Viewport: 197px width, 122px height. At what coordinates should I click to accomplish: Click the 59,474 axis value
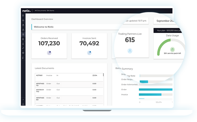click(x=159, y=102)
